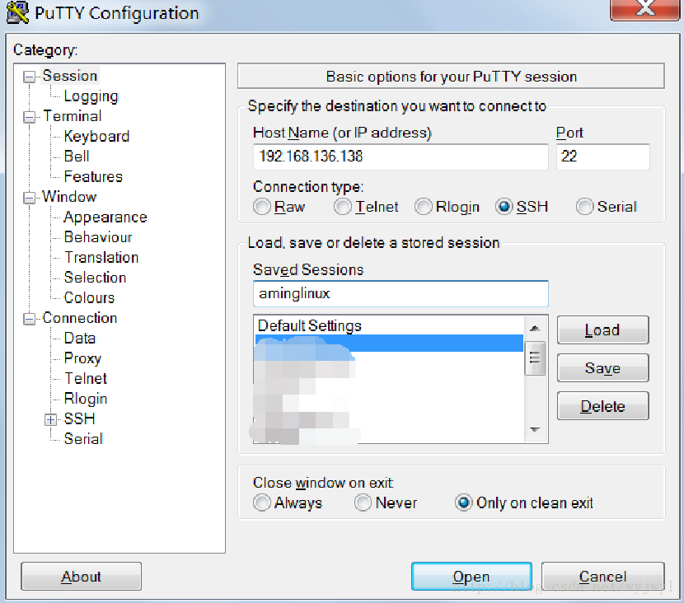This screenshot has height=603, width=684.
Task: Click the Port input field
Action: 603,157
